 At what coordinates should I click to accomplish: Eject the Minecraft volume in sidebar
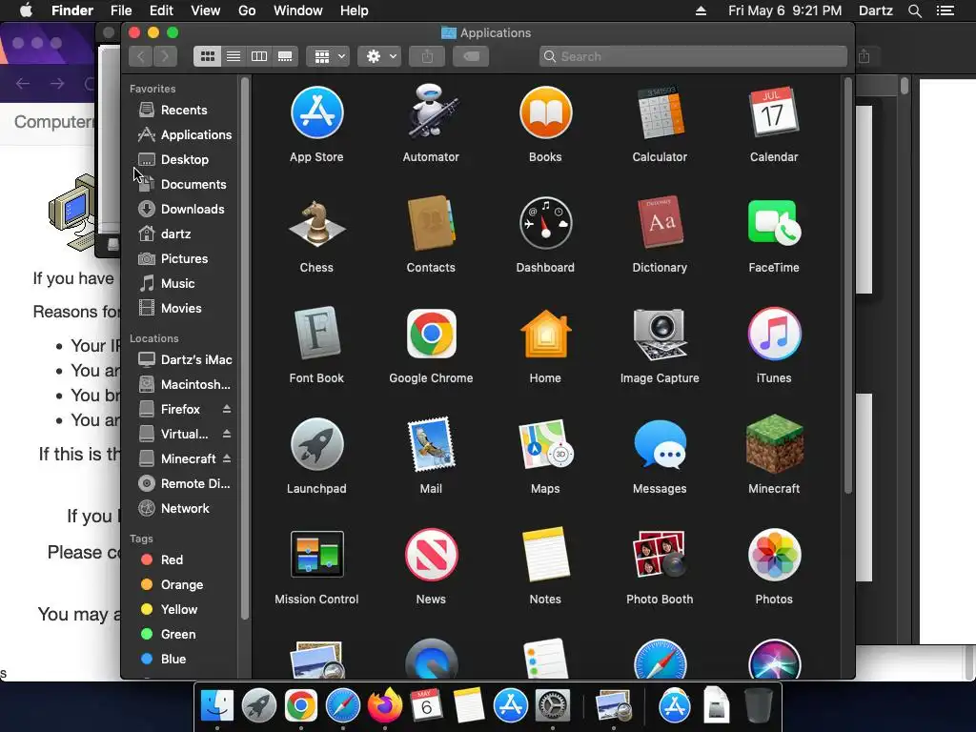point(227,458)
